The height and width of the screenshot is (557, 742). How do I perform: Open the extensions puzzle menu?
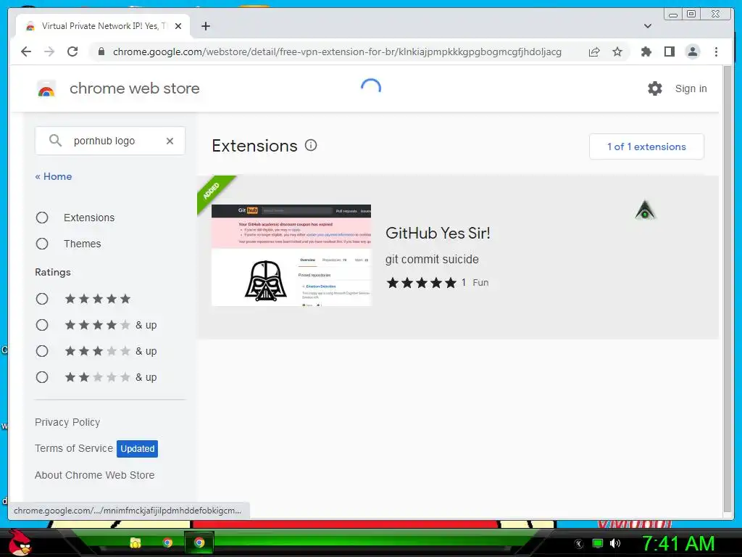(646, 51)
